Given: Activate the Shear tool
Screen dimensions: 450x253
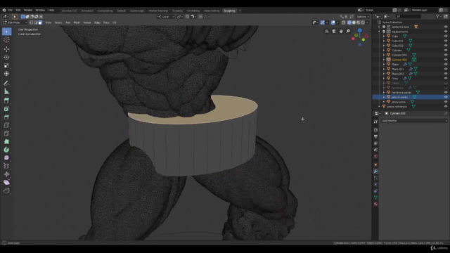Looking at the screenshot, I should 6,183.
